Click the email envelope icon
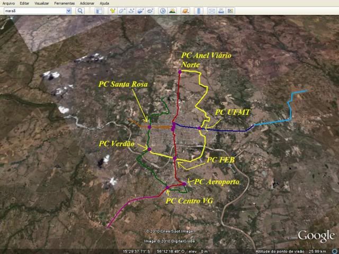 (211, 11)
